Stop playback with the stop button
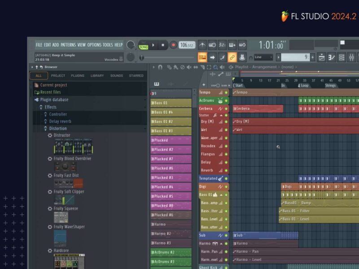The width and height of the screenshot is (359, 269). click(163, 45)
